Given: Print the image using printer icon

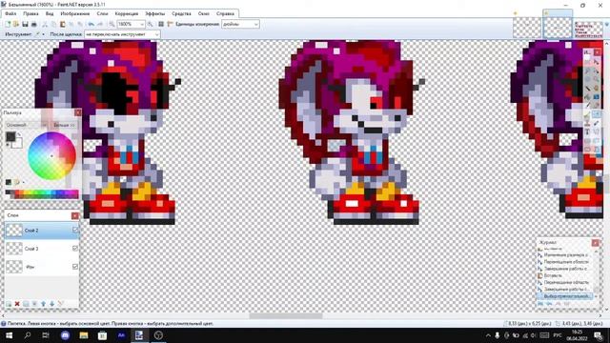Looking at the screenshot, I should coord(34,24).
